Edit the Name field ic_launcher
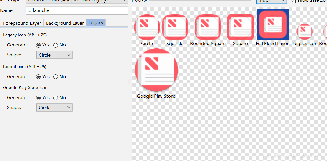Screen dimensions: 327x161 pyautogui.click(x=77, y=10)
